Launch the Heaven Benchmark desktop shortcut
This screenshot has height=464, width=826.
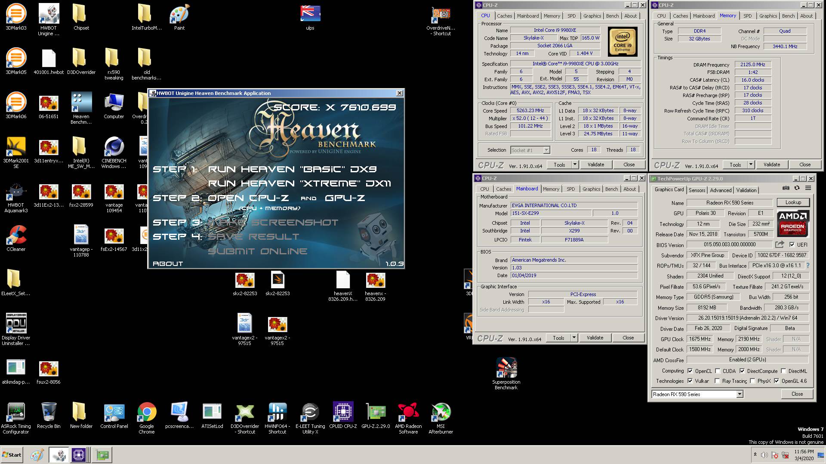81,108
